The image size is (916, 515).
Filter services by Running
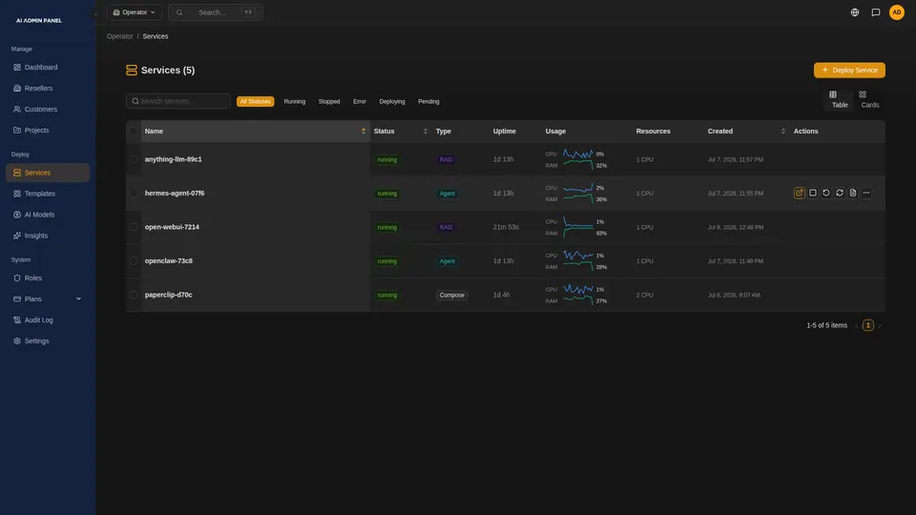tap(295, 102)
